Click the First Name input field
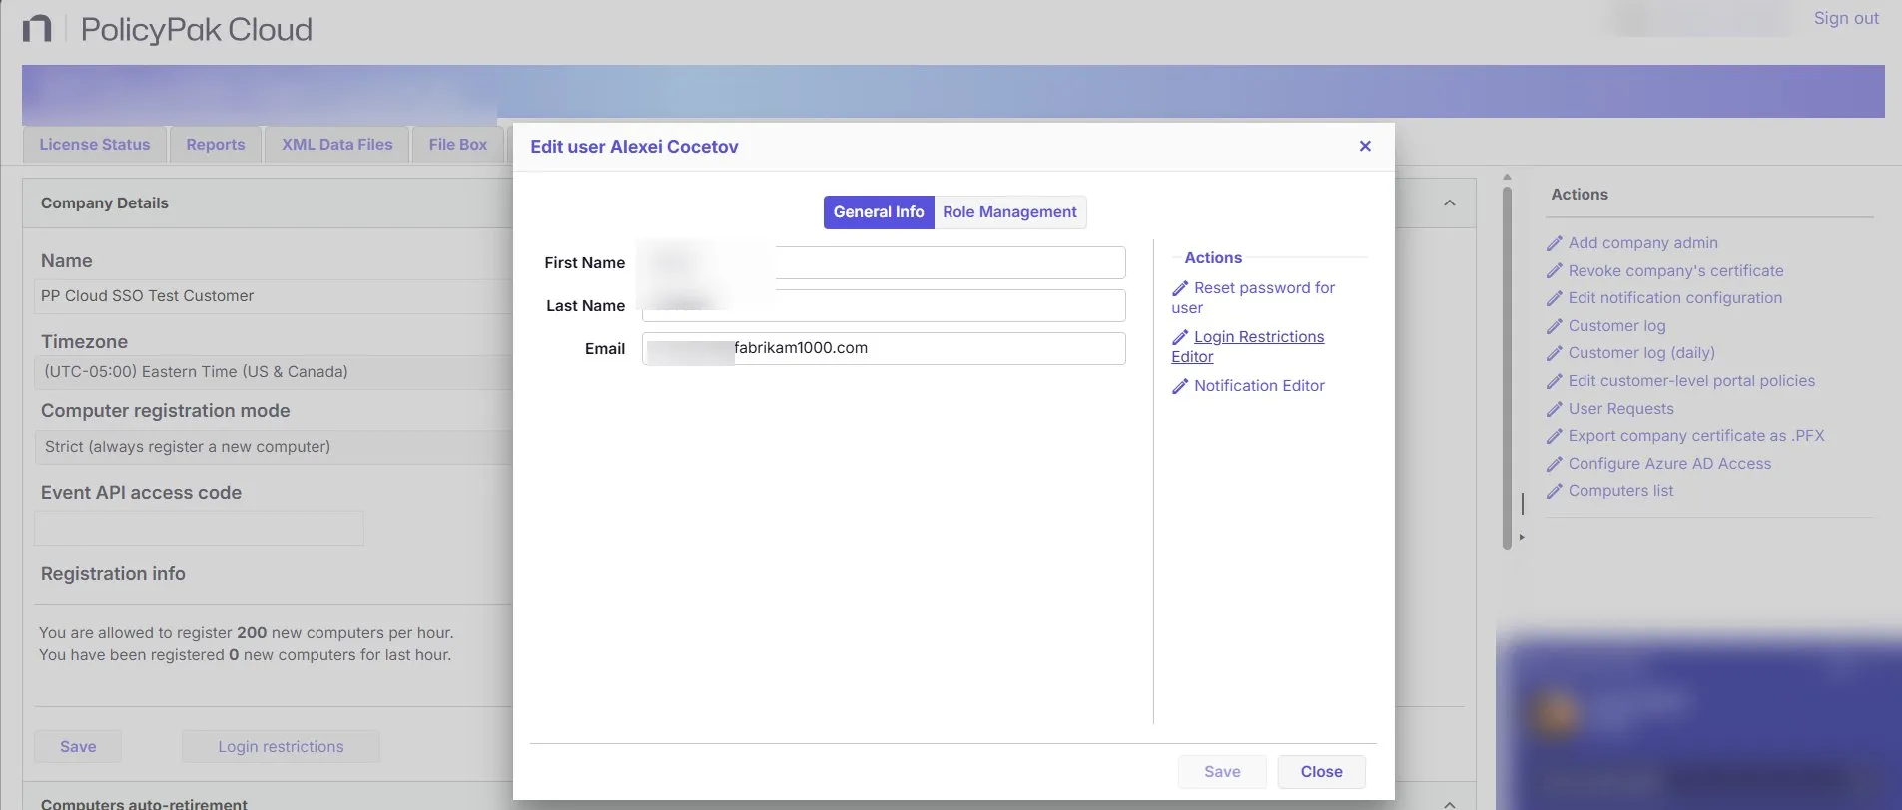The width and height of the screenshot is (1902, 810). click(x=884, y=263)
